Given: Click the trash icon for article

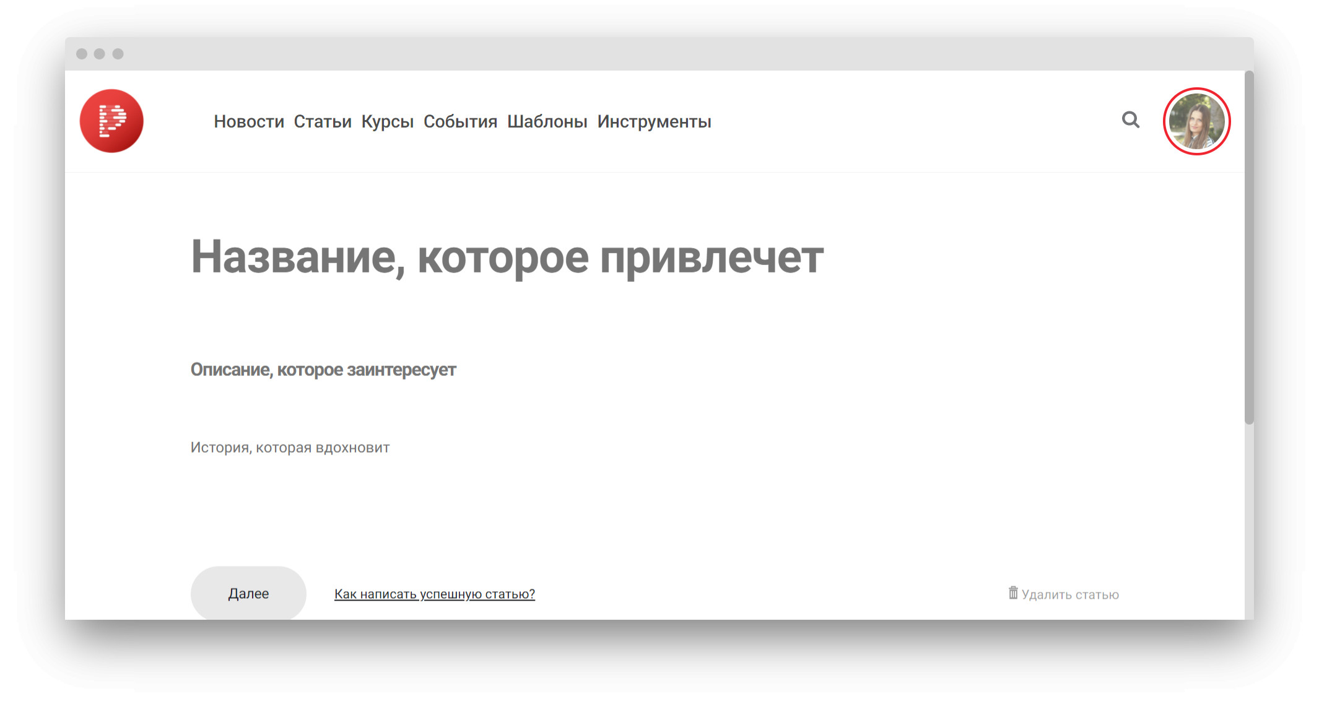Looking at the screenshot, I should tap(1013, 593).
